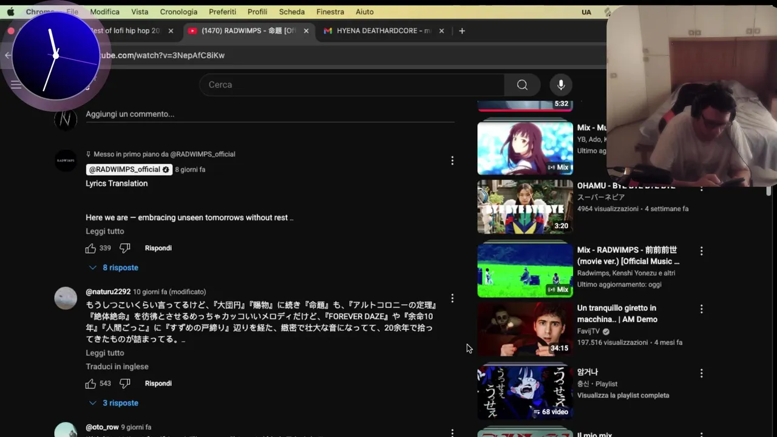Open options for 암거나 playlist
777x437 pixels.
701,373
